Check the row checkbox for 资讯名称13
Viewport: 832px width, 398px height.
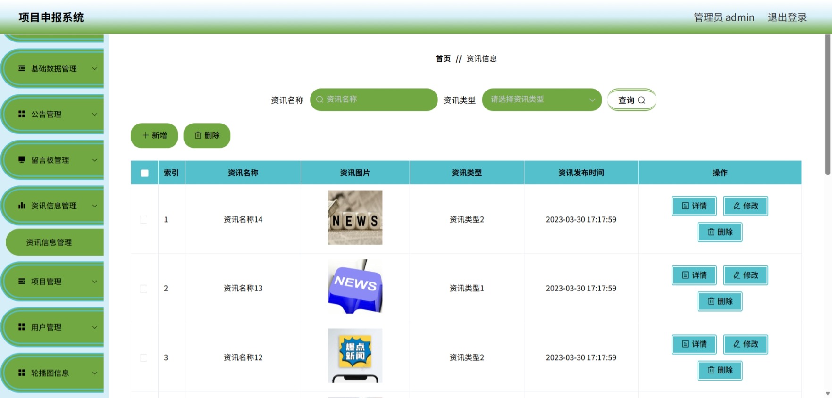pos(143,289)
